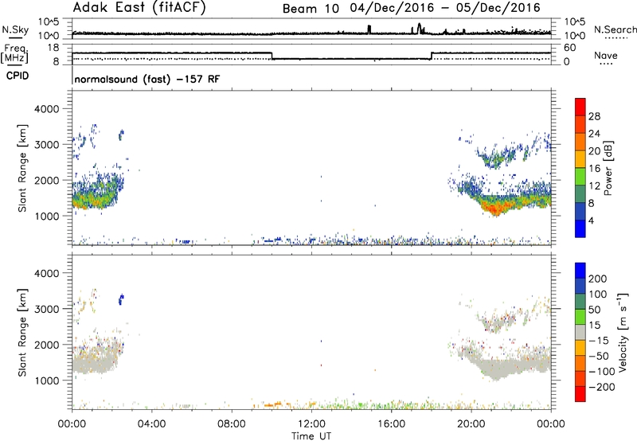This screenshot has width=637, height=441.
Task: Click the blue velocity patch near 02:30
Action: [121, 299]
